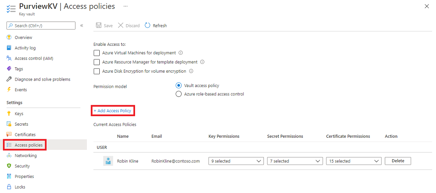Open the Secret Permissions dropdown showing 7 selected
The image size is (436, 193).
[295, 161]
